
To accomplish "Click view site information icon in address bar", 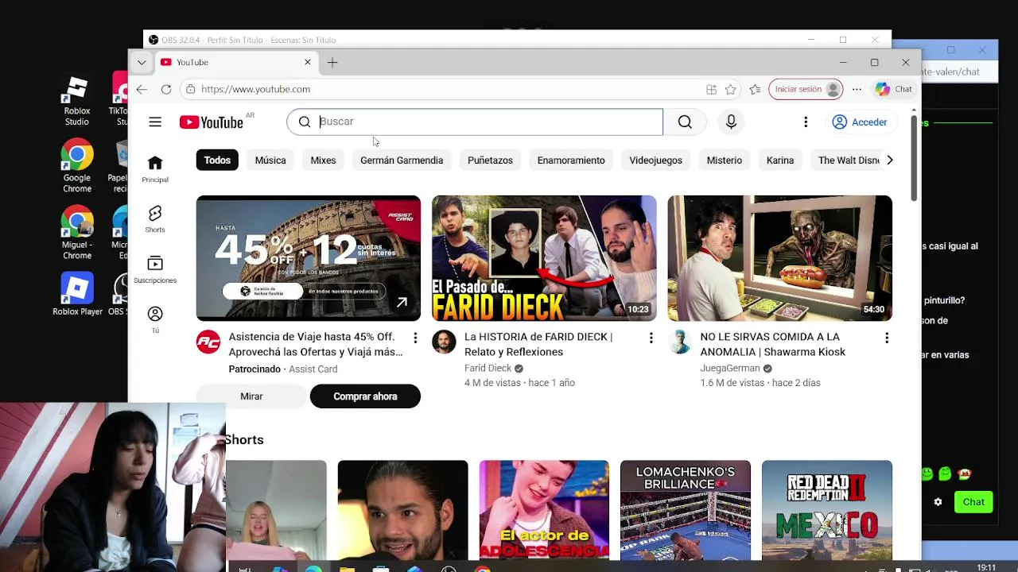I will pos(190,89).
